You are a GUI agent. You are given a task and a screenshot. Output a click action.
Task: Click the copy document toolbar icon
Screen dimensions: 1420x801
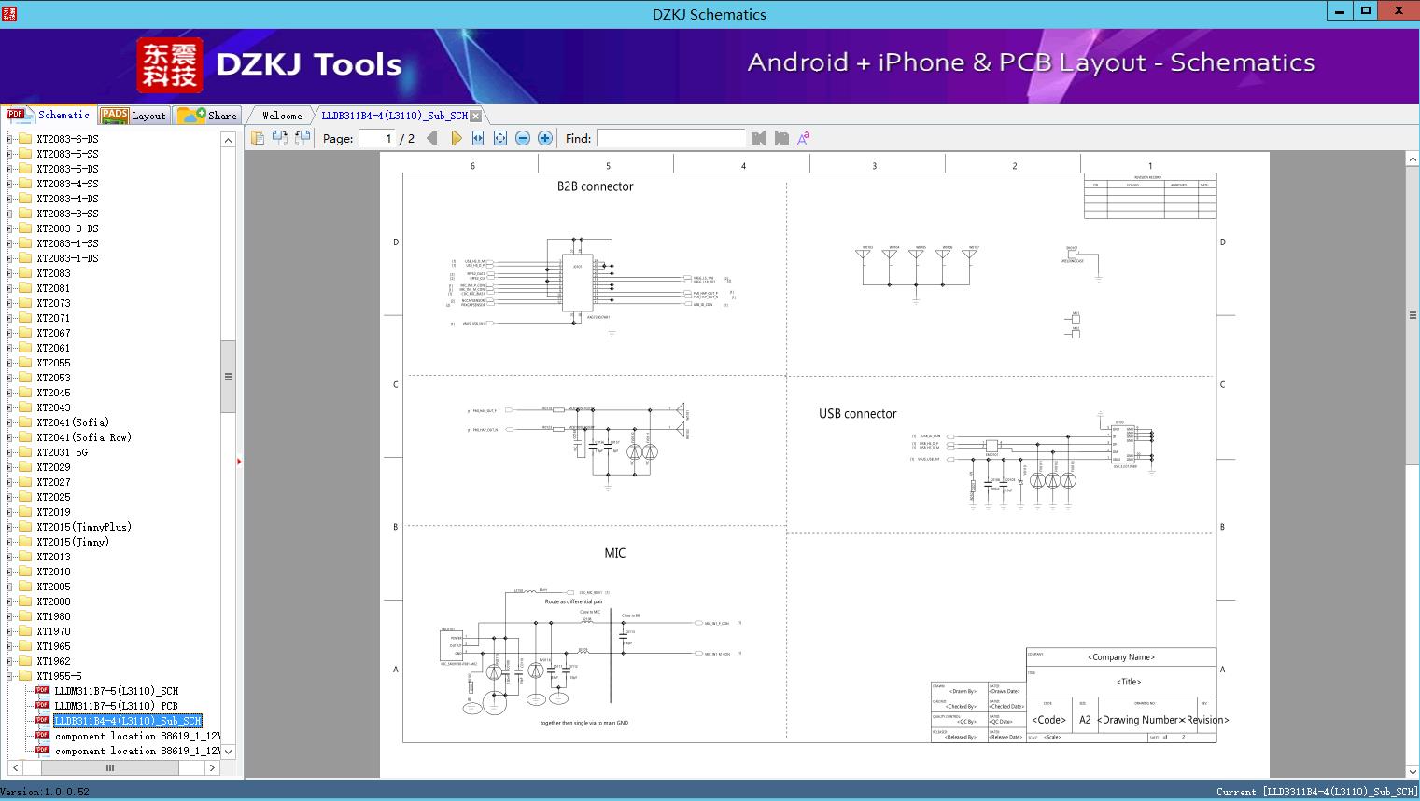point(258,138)
